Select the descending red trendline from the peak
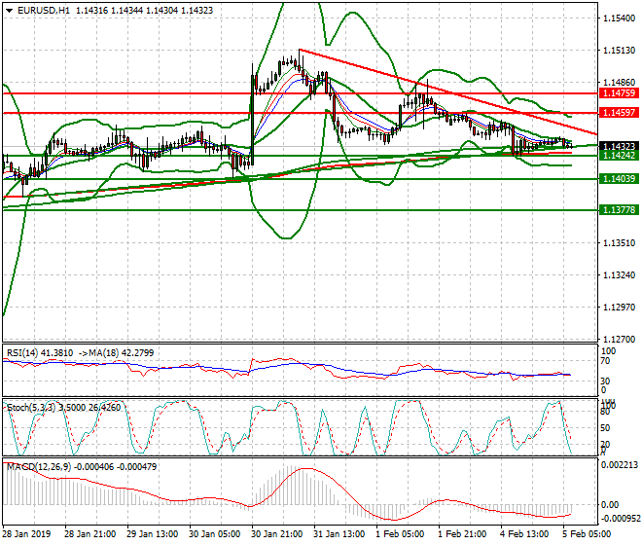This screenshot has height=545, width=642. (x=447, y=92)
